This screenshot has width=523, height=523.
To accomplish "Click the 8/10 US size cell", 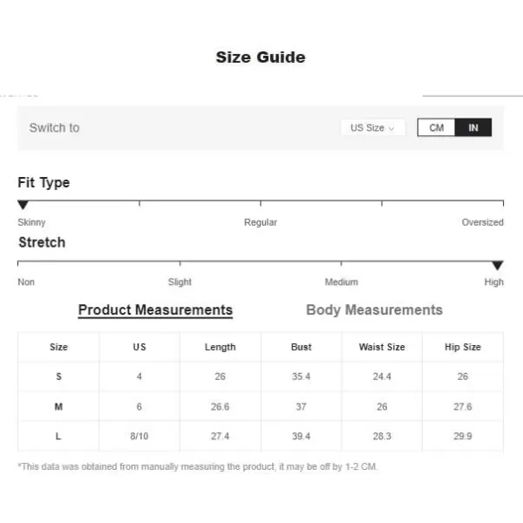I will [139, 436].
